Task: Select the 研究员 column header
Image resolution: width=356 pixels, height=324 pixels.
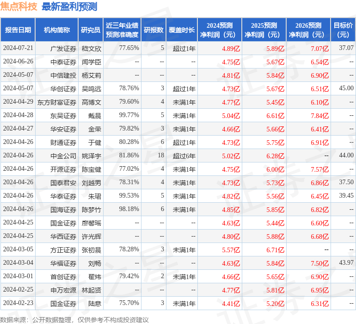Action: click(x=91, y=30)
